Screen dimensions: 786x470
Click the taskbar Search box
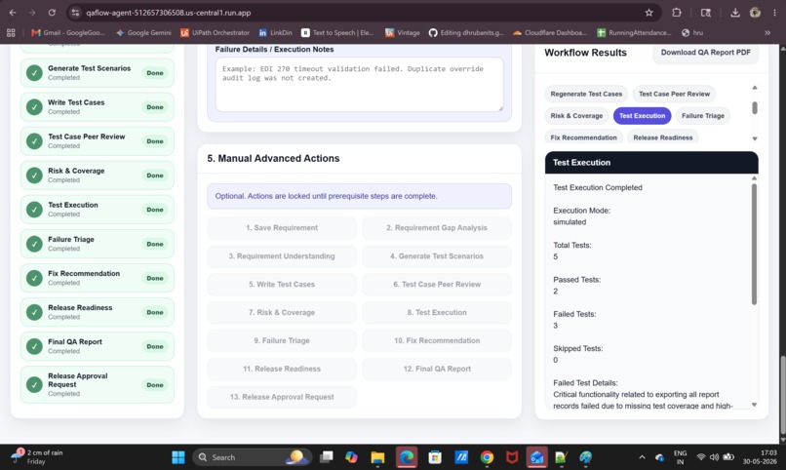point(252,457)
